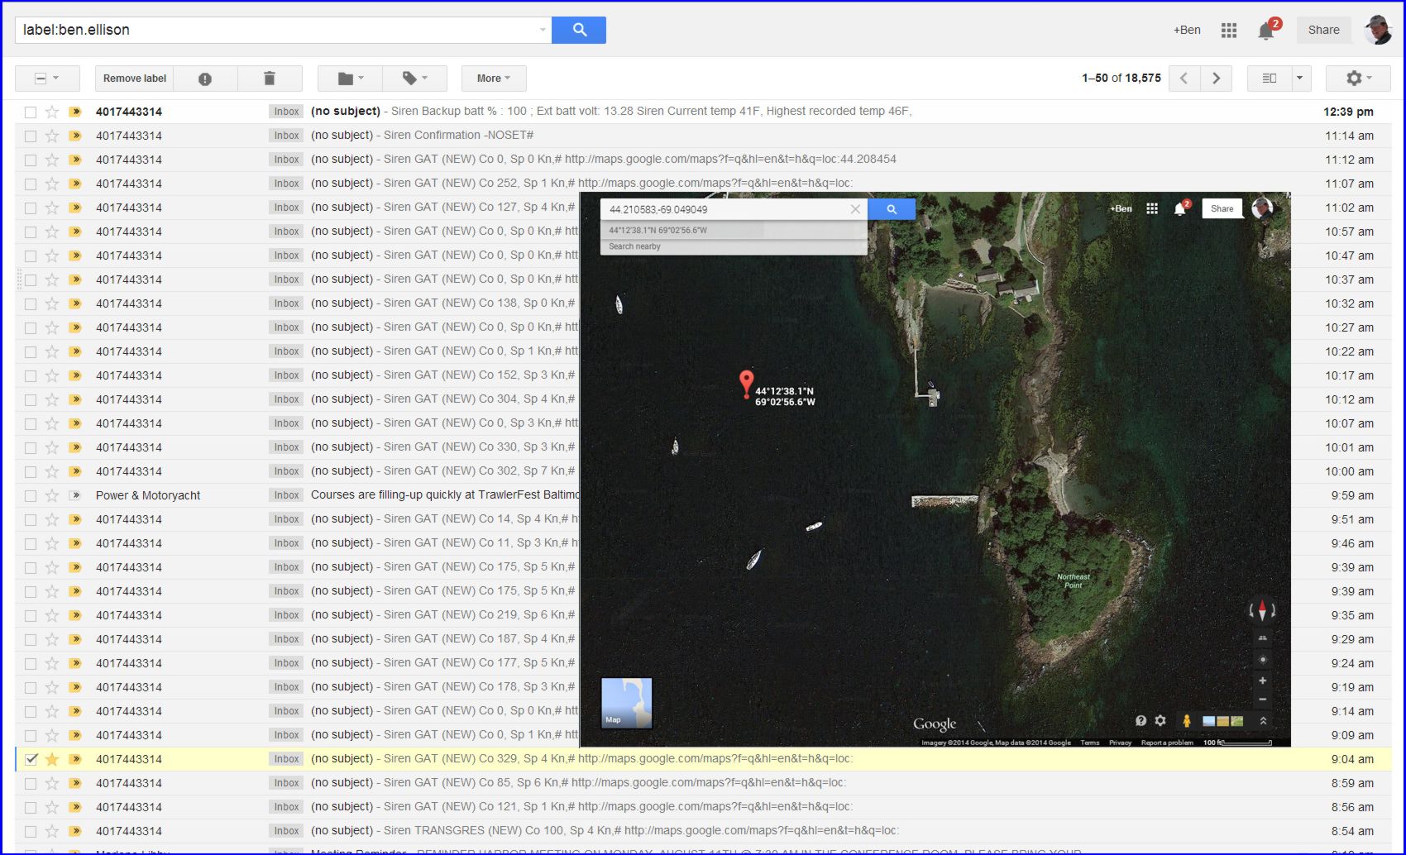Star the 12:39 pm message
Image resolution: width=1406 pixels, height=855 pixels.
click(x=52, y=112)
